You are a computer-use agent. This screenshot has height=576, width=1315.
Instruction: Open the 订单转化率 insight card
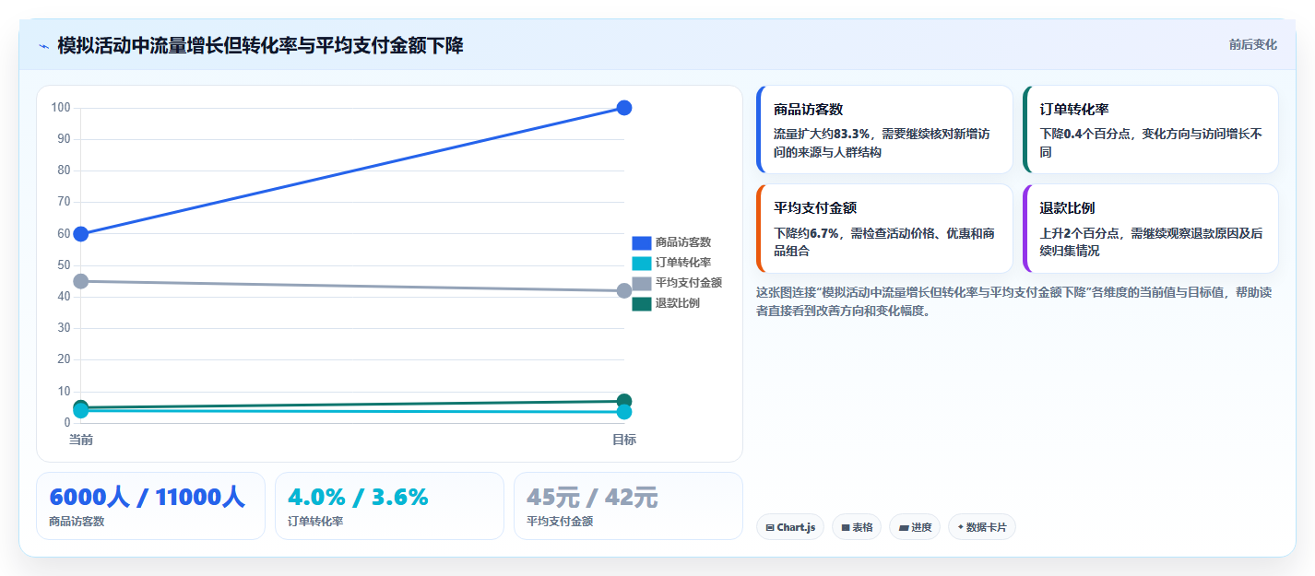1151,130
